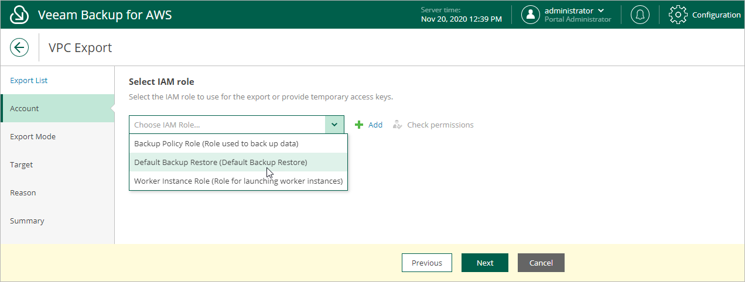Screen dimensions: 745x282
Task: Click the Previous button
Action: [x=427, y=263]
